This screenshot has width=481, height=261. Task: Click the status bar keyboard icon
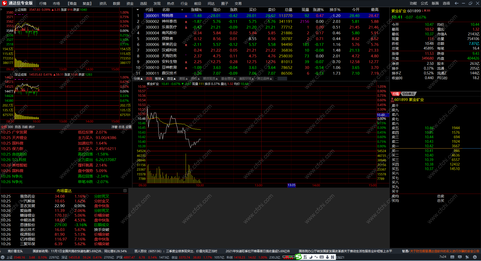tap(452, 257)
